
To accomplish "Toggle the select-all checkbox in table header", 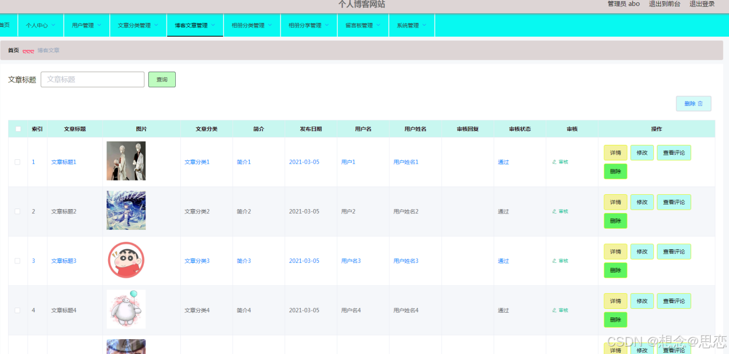I will click(x=18, y=129).
